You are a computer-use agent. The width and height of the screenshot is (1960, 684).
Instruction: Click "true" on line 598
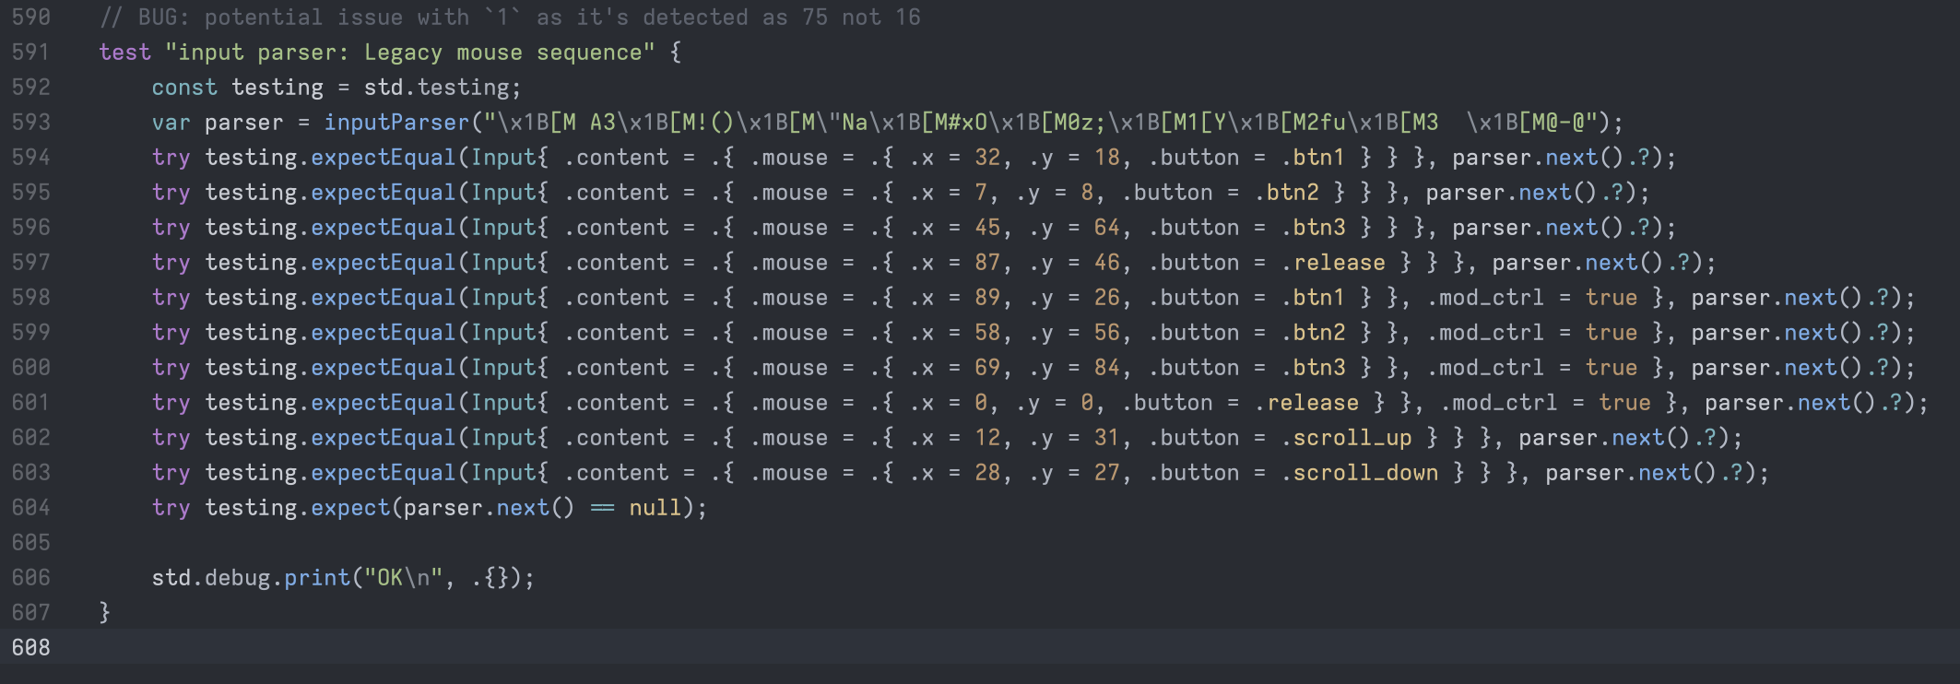pos(1612,298)
